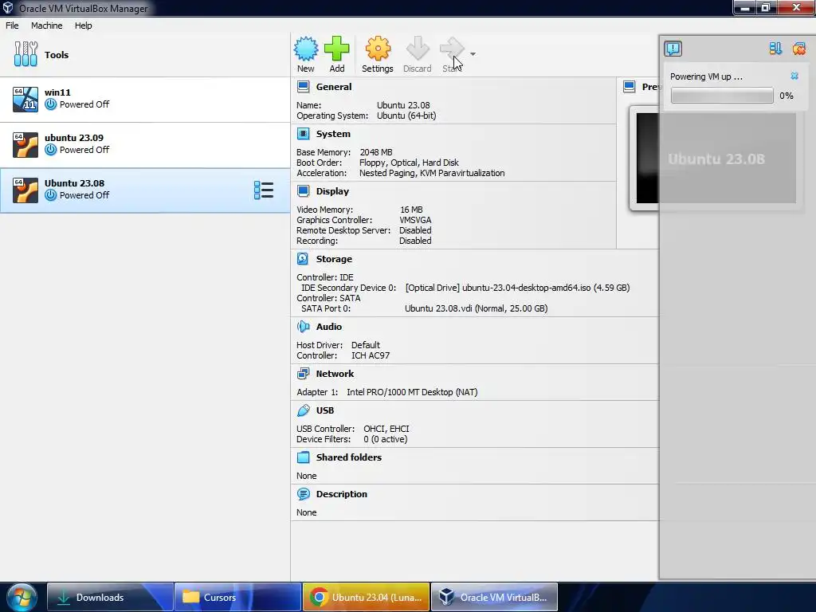The image size is (816, 612).
Task: Click the Audio section speaker icon
Action: tap(303, 326)
